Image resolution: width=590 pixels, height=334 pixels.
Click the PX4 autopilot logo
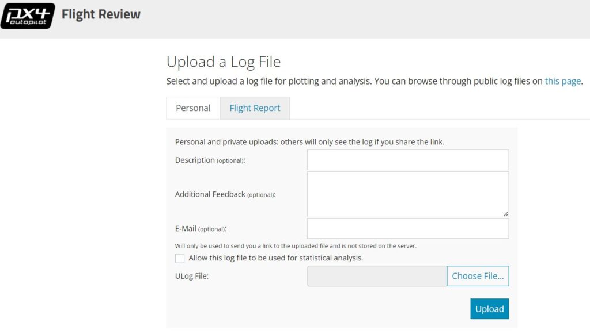click(28, 16)
